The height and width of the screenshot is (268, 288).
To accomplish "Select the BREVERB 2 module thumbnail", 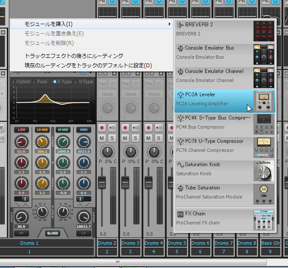I will [x=263, y=31].
